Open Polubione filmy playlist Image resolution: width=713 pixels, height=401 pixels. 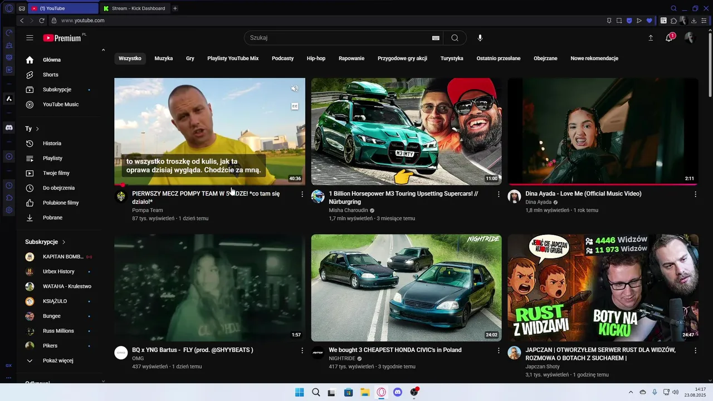61,203
